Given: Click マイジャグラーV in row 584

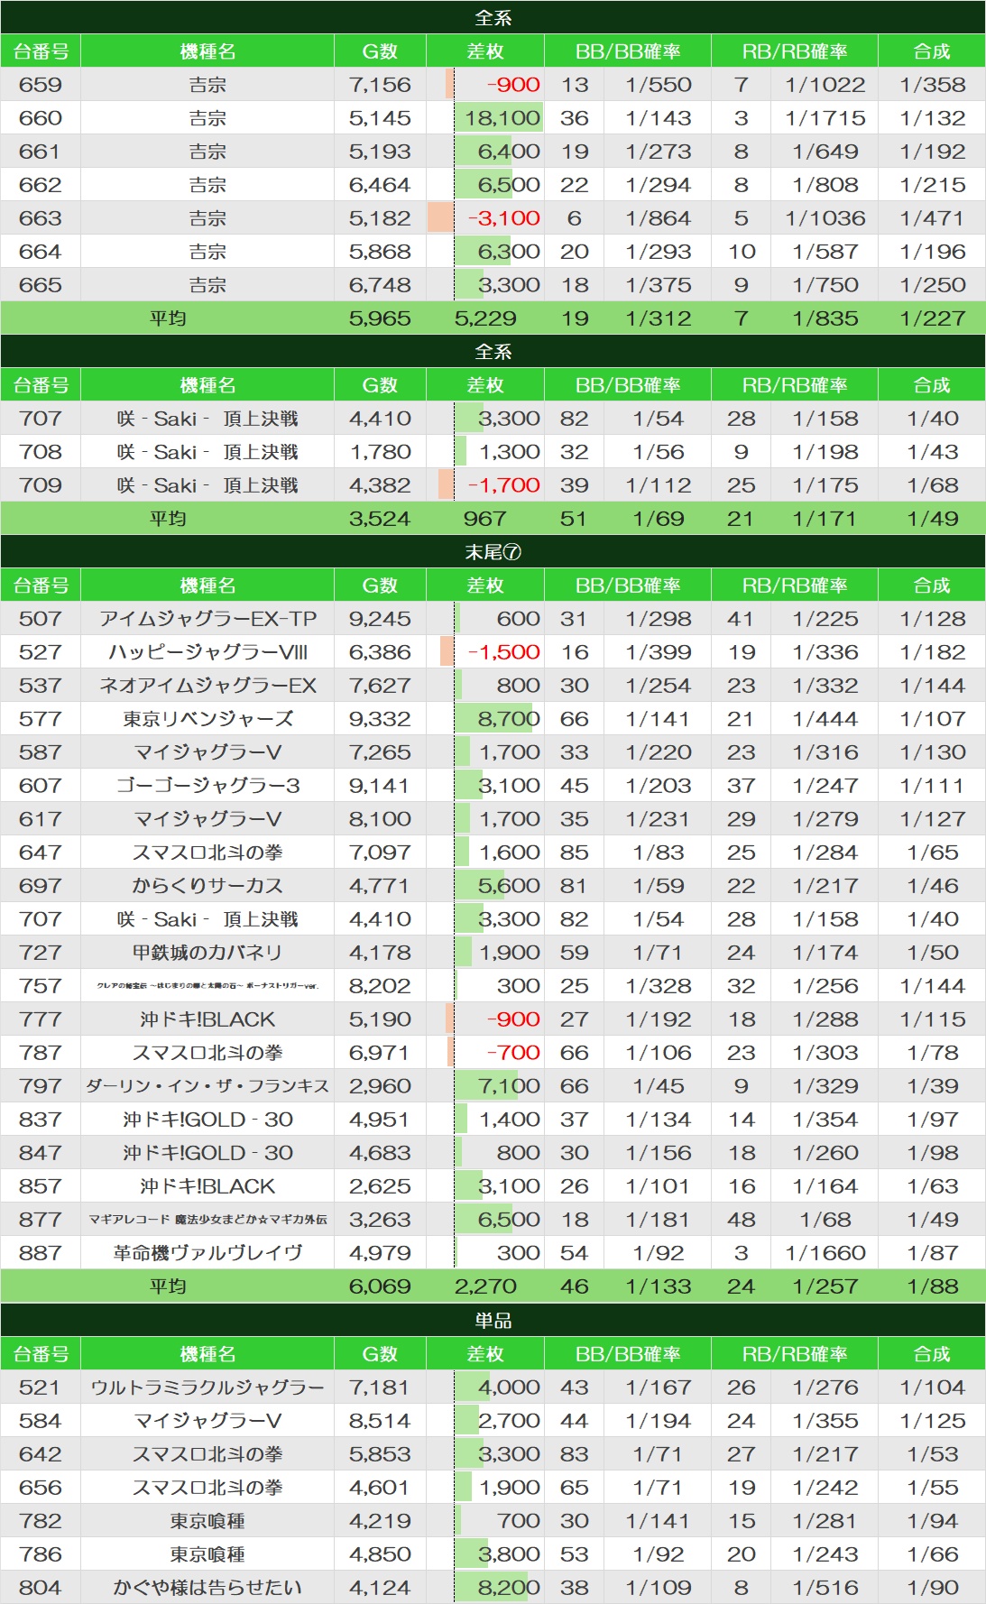Looking at the screenshot, I should pyautogui.click(x=207, y=1421).
